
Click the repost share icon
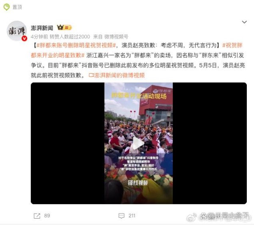point(37,216)
